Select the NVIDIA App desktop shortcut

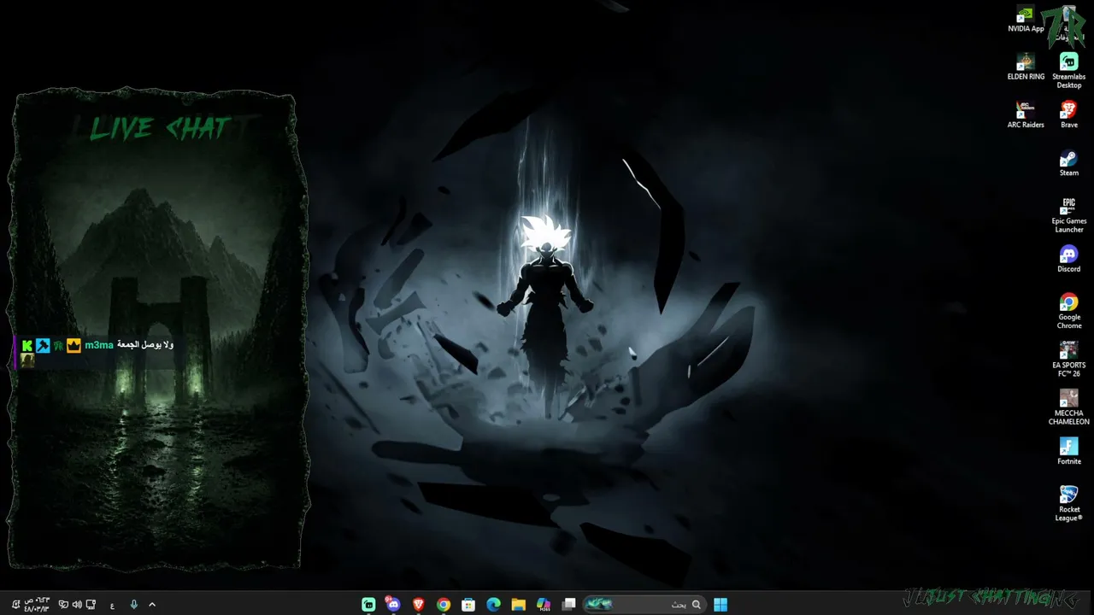pos(1026,20)
